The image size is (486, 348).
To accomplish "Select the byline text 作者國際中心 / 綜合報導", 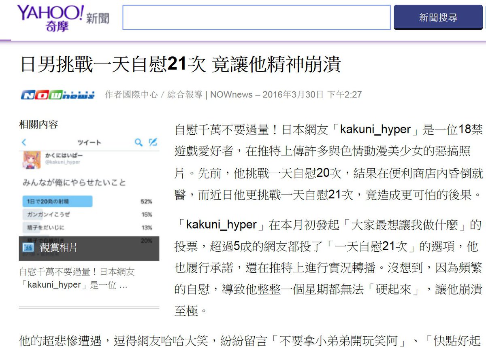I will 153,95.
